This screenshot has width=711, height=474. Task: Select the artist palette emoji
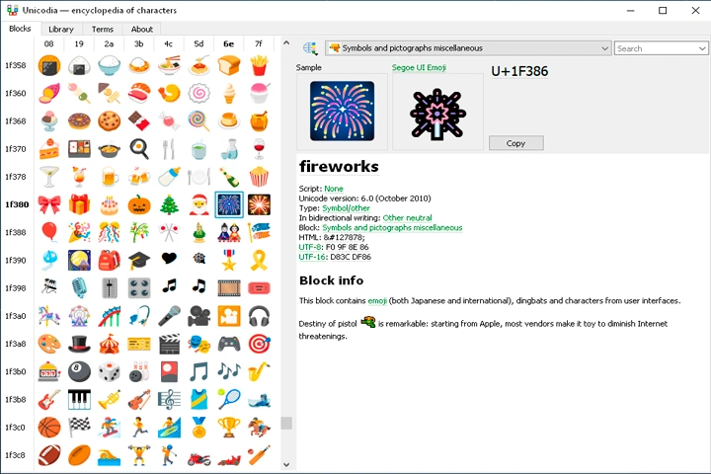tap(49, 344)
